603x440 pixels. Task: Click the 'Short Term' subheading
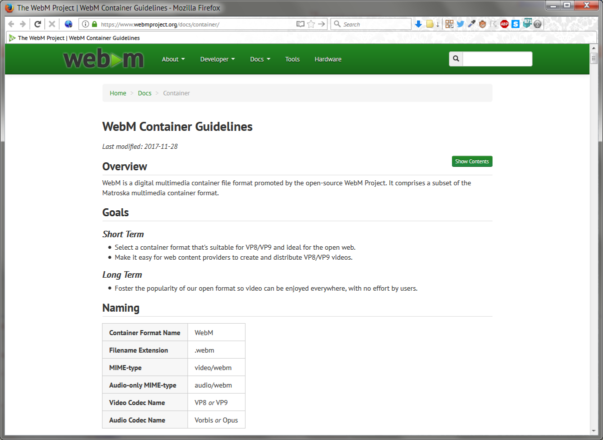[x=123, y=234]
